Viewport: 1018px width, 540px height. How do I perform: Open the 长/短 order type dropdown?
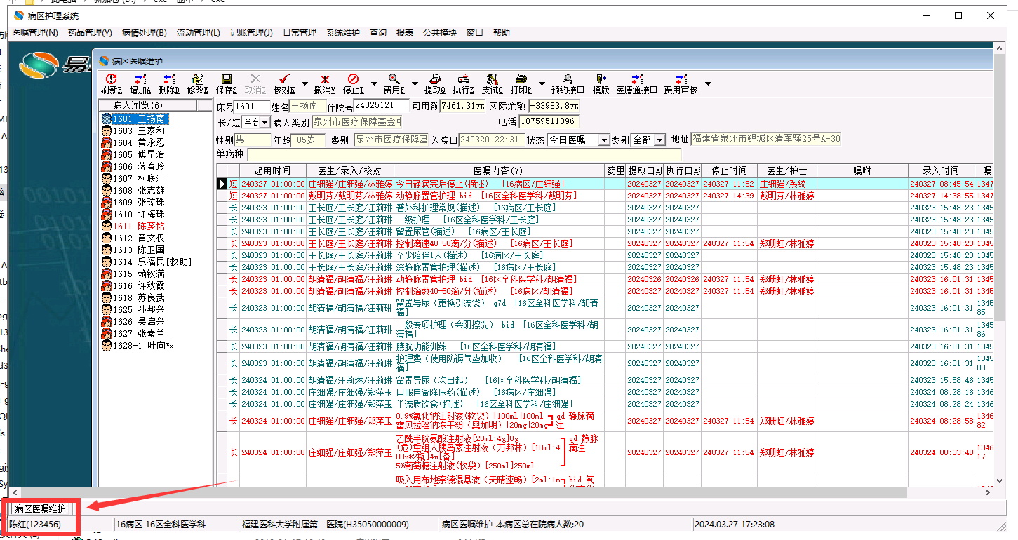[x=264, y=123]
